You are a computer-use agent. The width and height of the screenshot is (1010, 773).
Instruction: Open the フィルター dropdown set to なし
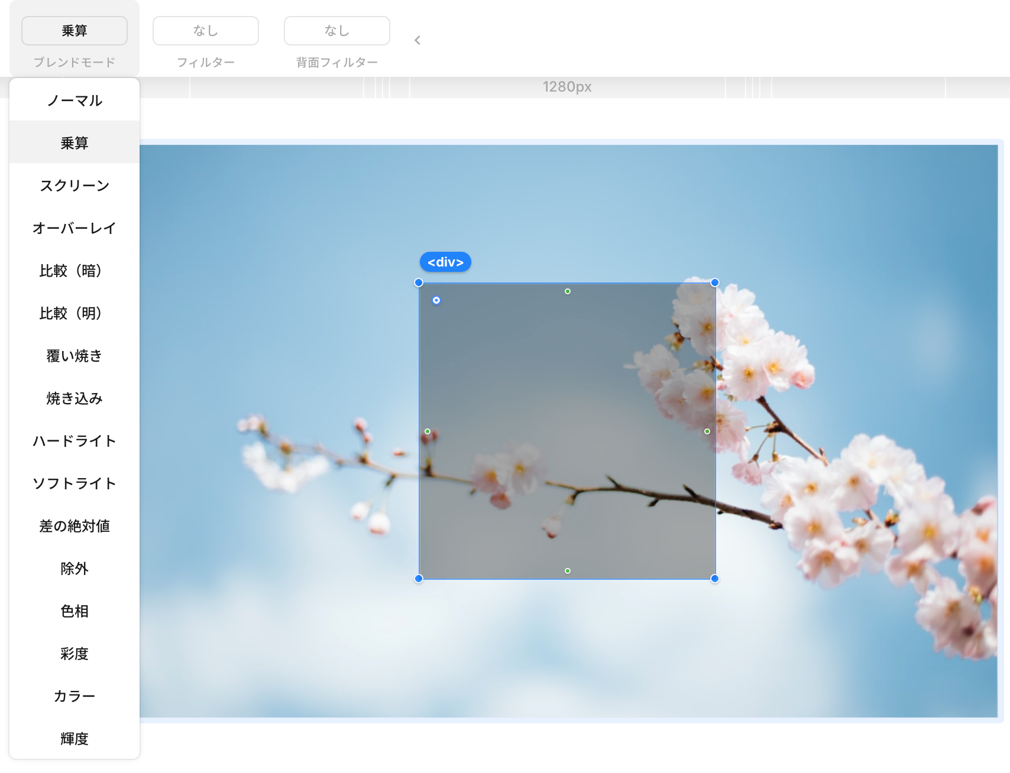coord(206,31)
